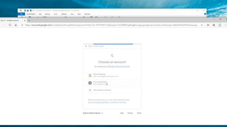Open the WinZip Cloud Services link
227x127 pixels.
click(x=119, y=67)
